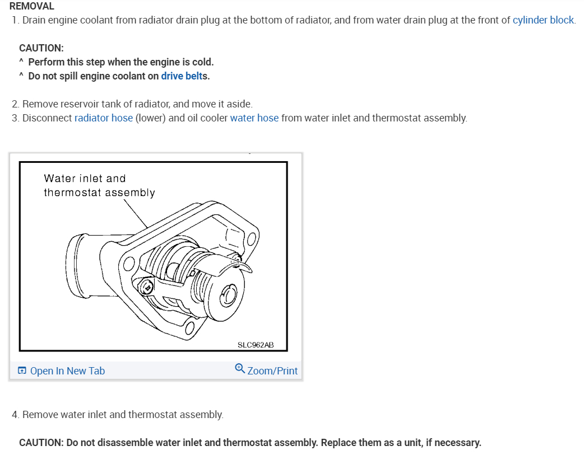The image size is (584, 455).
Task: Click the 'Do not disassemble' caution text
Action: [x=250, y=443]
